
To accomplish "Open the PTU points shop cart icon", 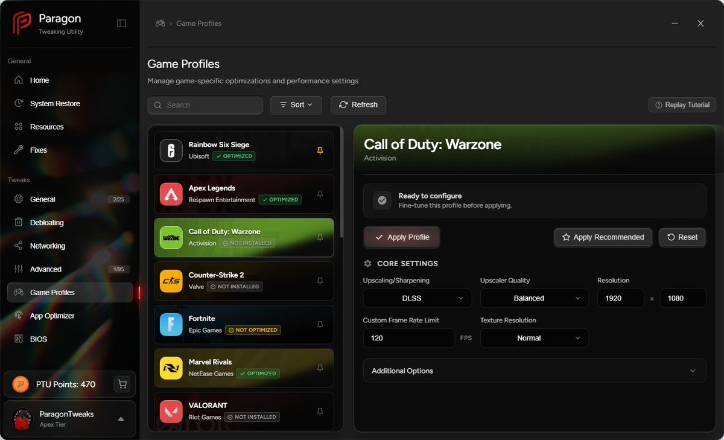I will [122, 384].
